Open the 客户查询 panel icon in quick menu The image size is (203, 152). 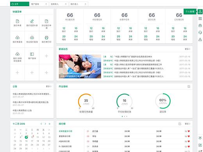coord(32,54)
